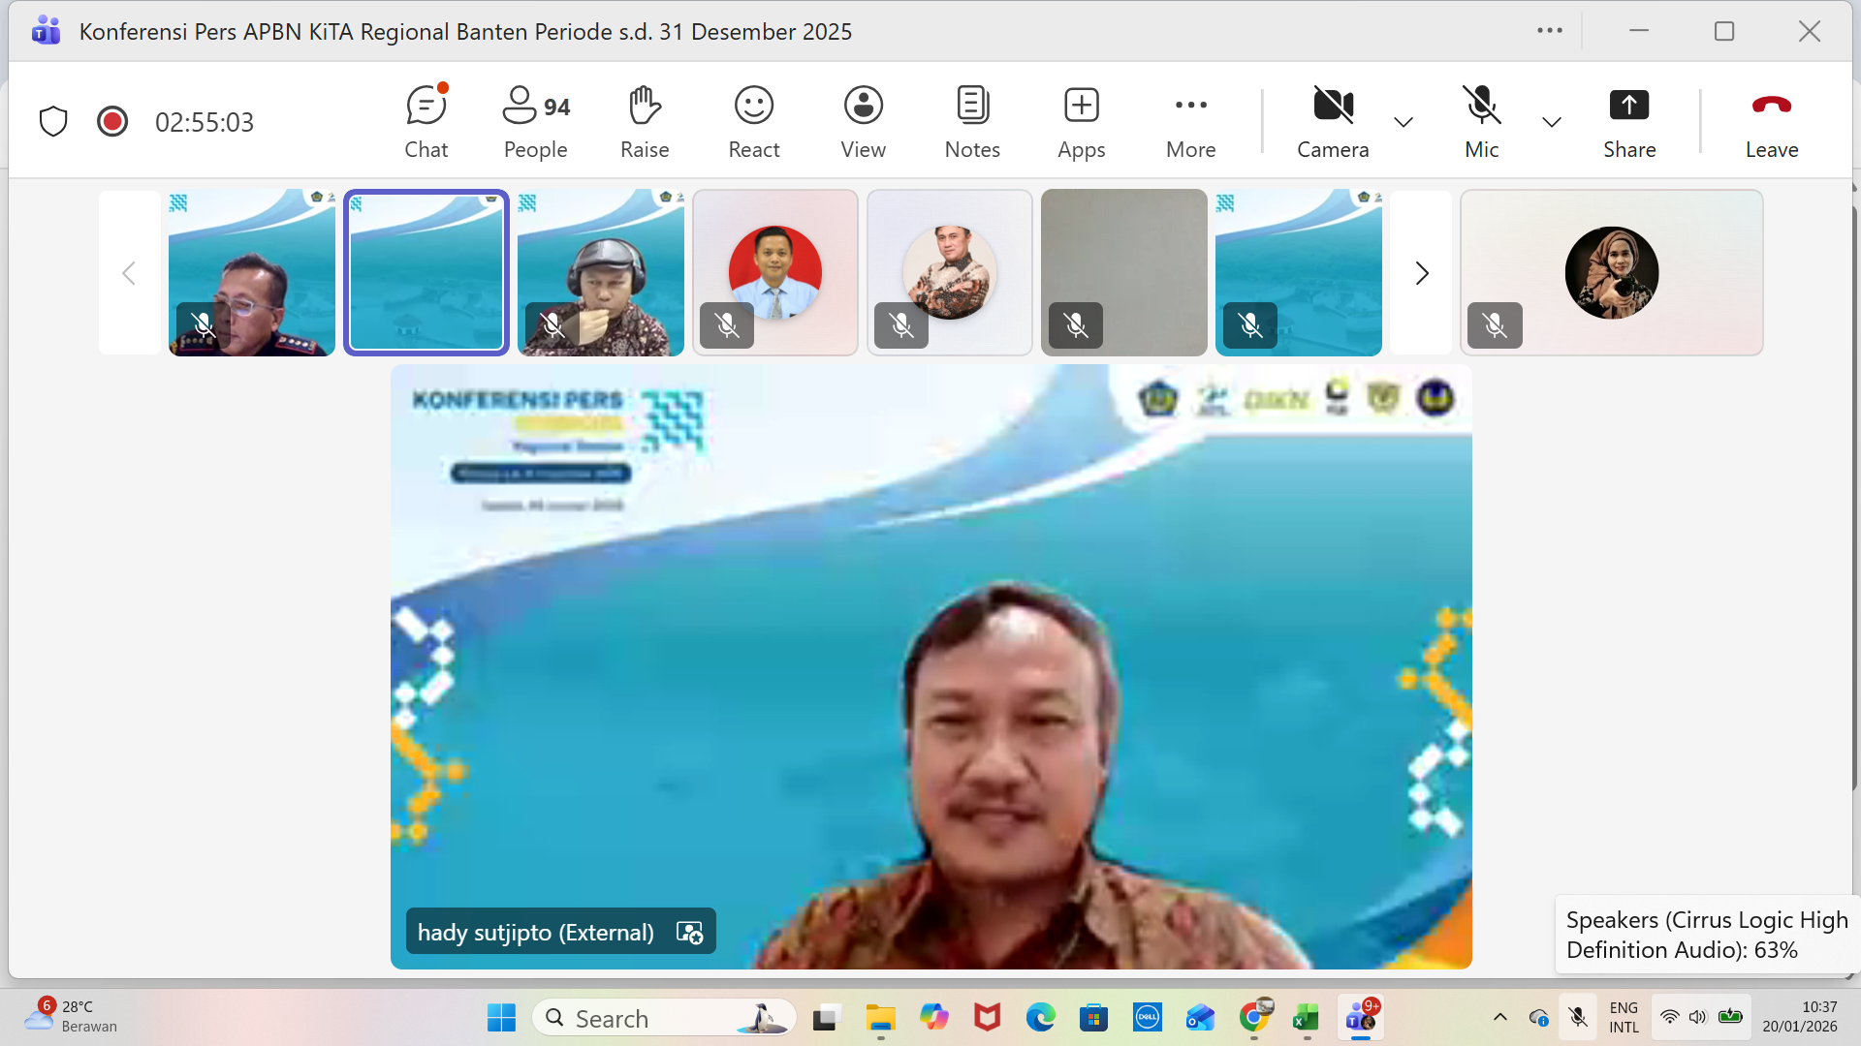This screenshot has width=1861, height=1046.
Task: Open the React emoji menu
Action: (754, 122)
